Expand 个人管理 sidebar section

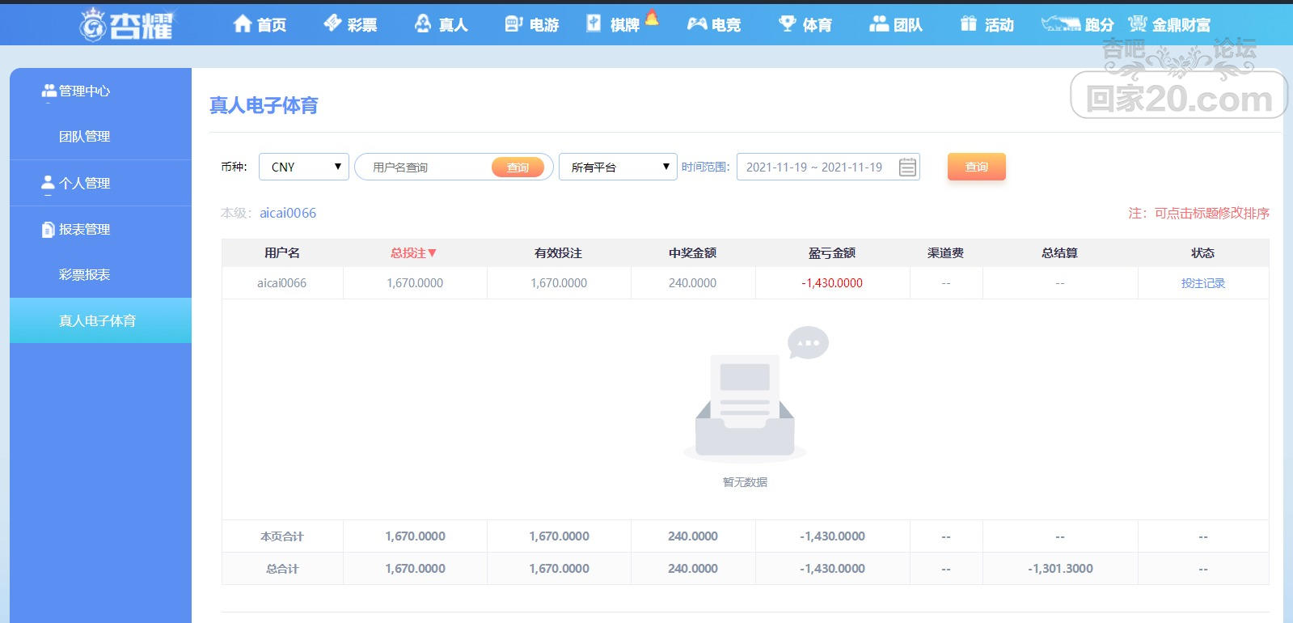85,184
